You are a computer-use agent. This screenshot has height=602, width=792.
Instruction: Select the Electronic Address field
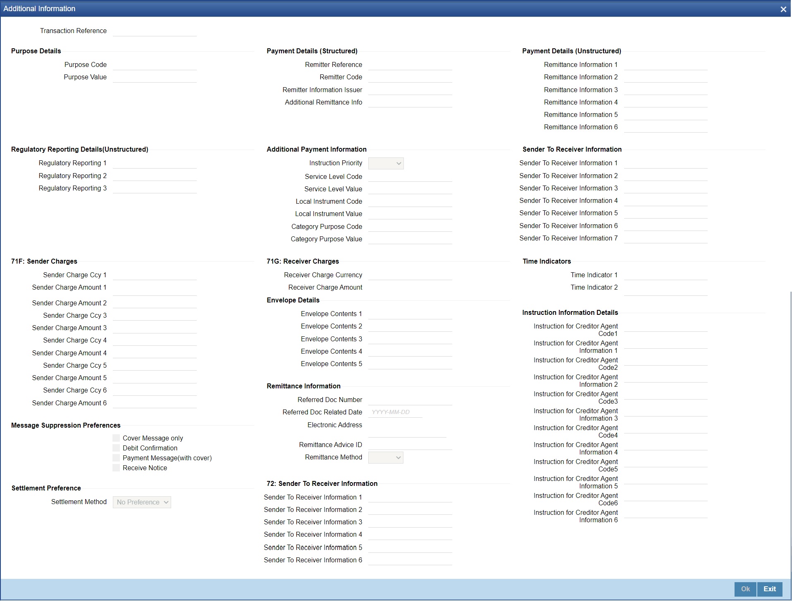407,428
